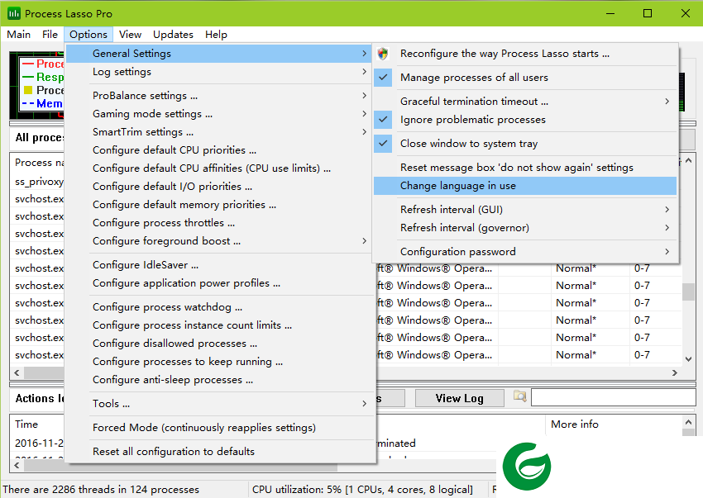The image size is (703, 498).
Task: Click the More info column header
Action: pyautogui.click(x=614, y=424)
